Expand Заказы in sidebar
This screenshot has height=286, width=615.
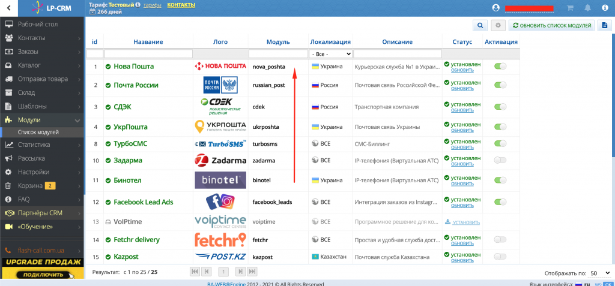coord(43,52)
